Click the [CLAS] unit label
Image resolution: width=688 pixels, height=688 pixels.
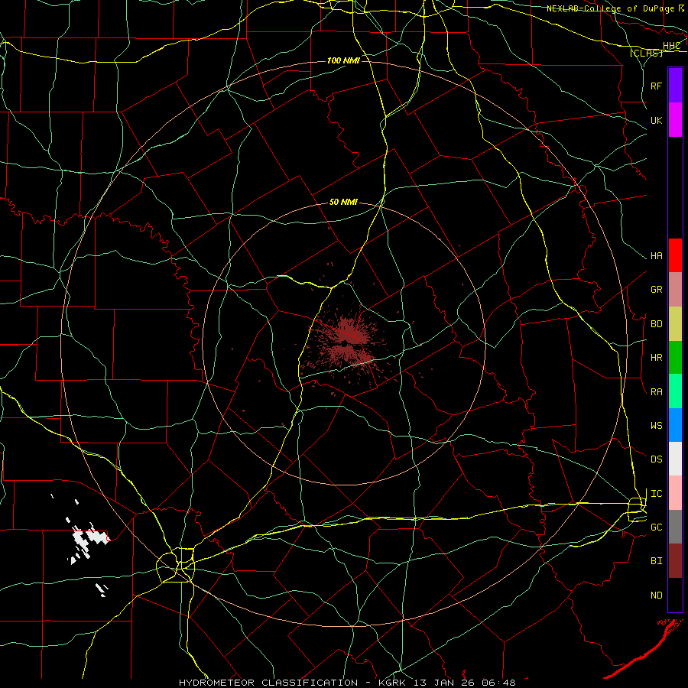click(646, 53)
